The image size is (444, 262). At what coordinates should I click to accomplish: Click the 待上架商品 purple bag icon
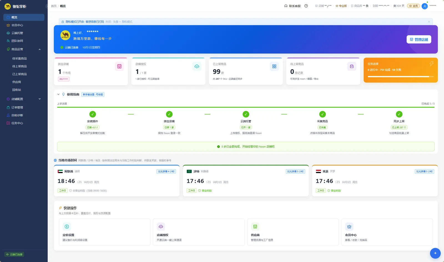click(x=352, y=66)
